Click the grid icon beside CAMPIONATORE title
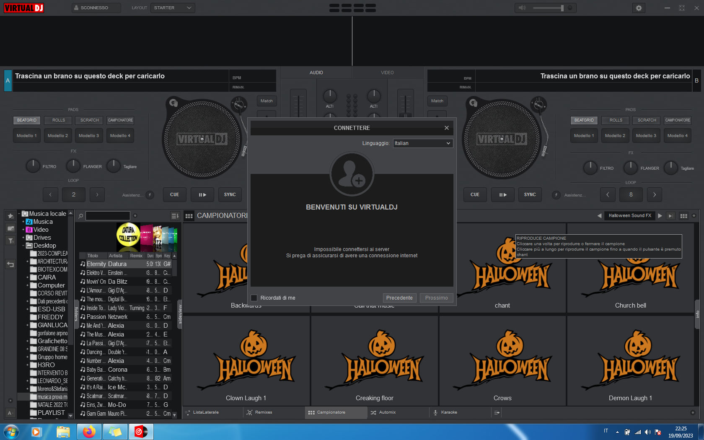This screenshot has height=440, width=704. (x=189, y=216)
